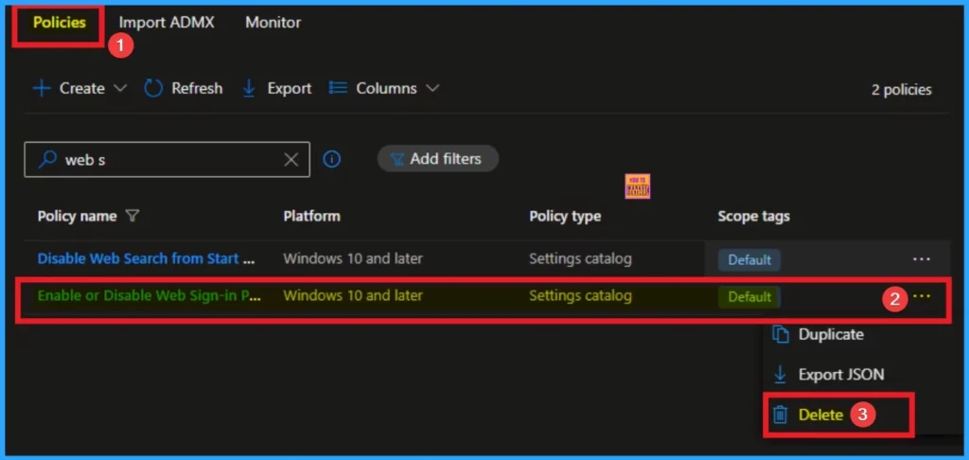Sort by the Policy type column header
Viewport: 969px width, 460px height.
[565, 217]
